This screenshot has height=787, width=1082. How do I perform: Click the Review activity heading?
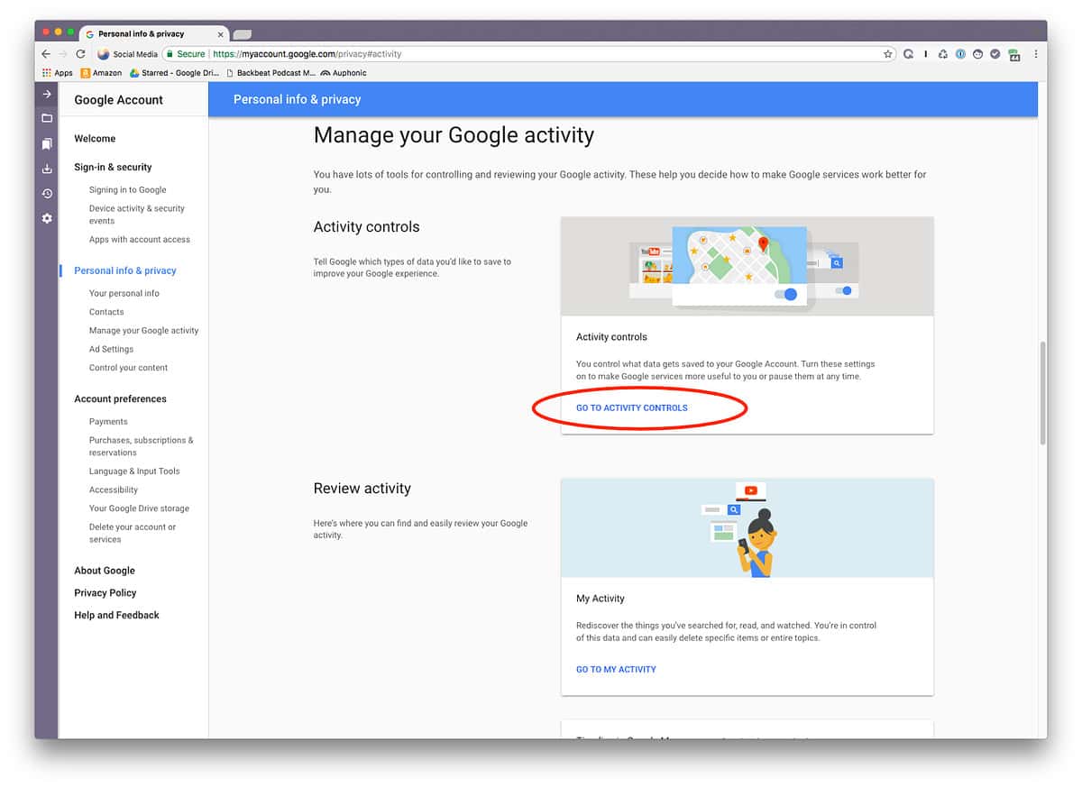[362, 489]
